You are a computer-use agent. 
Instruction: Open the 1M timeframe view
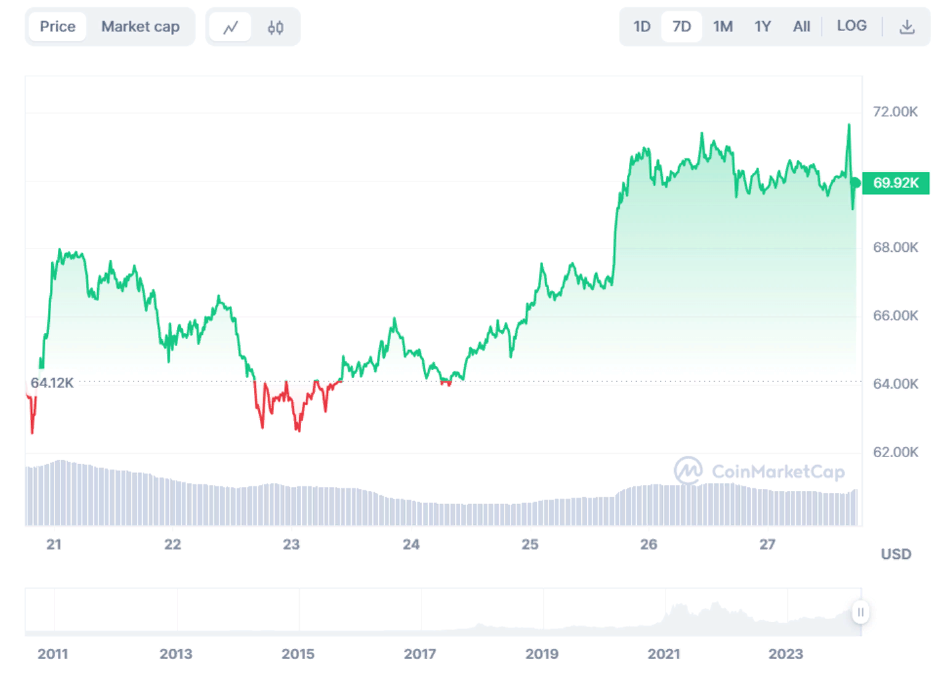[x=723, y=26]
